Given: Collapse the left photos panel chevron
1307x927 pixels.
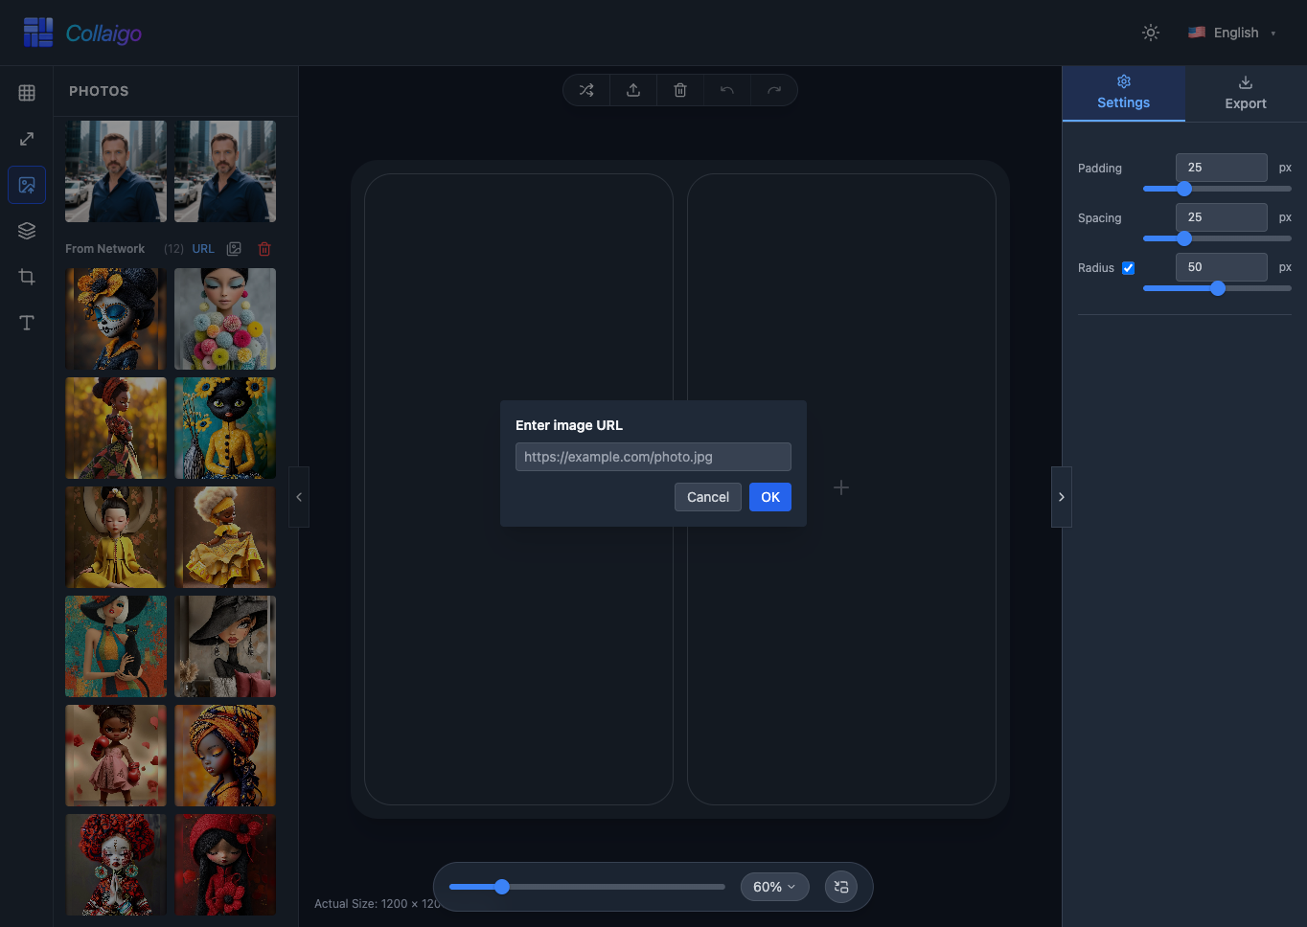Looking at the screenshot, I should (299, 497).
